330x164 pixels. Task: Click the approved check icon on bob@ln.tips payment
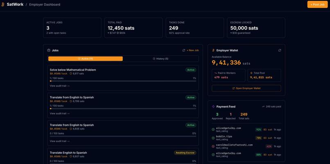[x=213, y=138]
